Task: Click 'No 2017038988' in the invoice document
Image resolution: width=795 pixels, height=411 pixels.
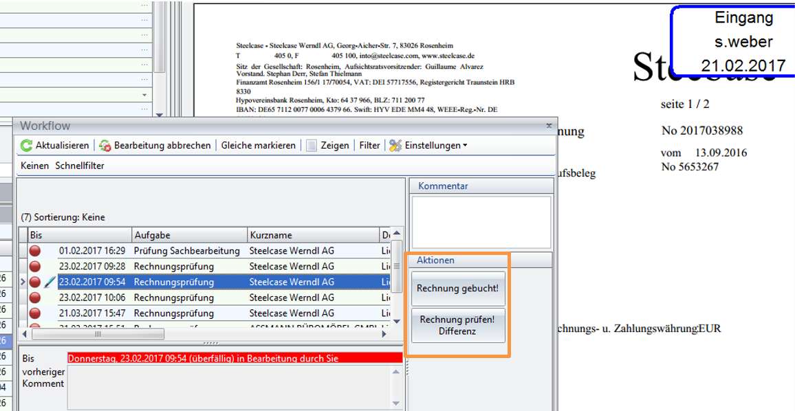Action: [702, 131]
